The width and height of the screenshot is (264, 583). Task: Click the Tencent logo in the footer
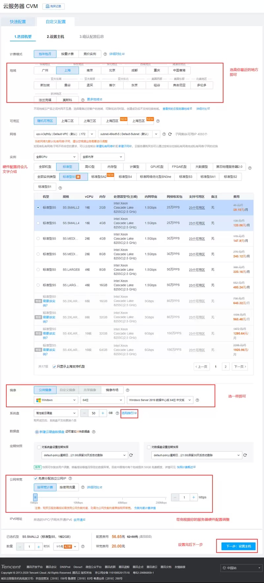[x=11, y=567]
